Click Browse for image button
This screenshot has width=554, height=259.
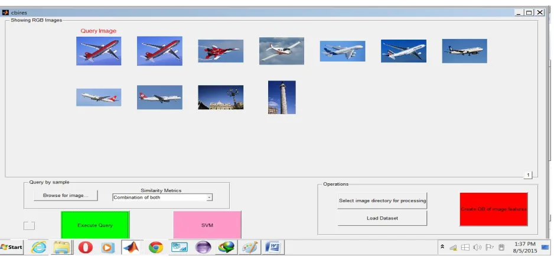coord(66,195)
